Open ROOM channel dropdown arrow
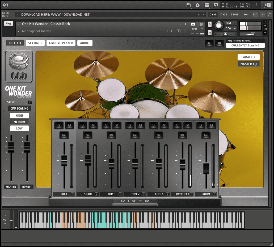The height and width of the screenshot is (247, 274). coord(215,194)
